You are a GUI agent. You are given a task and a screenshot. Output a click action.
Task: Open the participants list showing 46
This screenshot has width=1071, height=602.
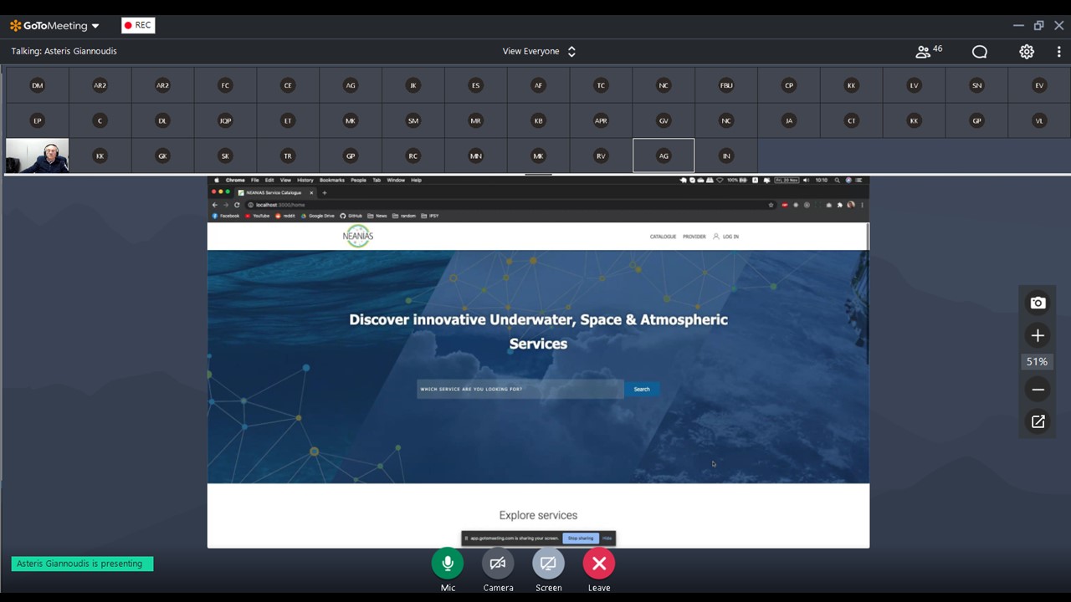929,51
